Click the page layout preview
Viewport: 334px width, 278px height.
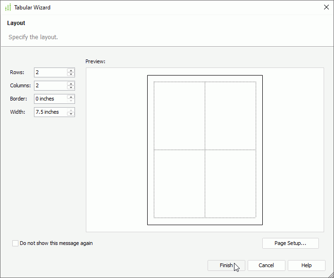pyautogui.click(x=205, y=150)
